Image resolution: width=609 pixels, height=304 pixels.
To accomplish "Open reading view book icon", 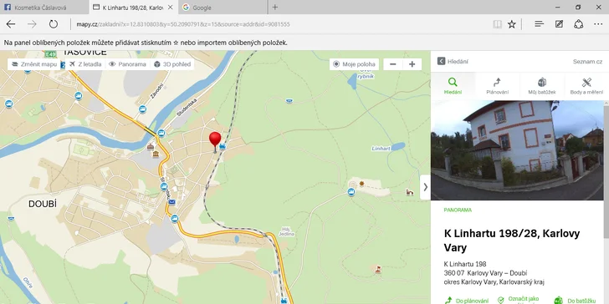I will [498, 24].
